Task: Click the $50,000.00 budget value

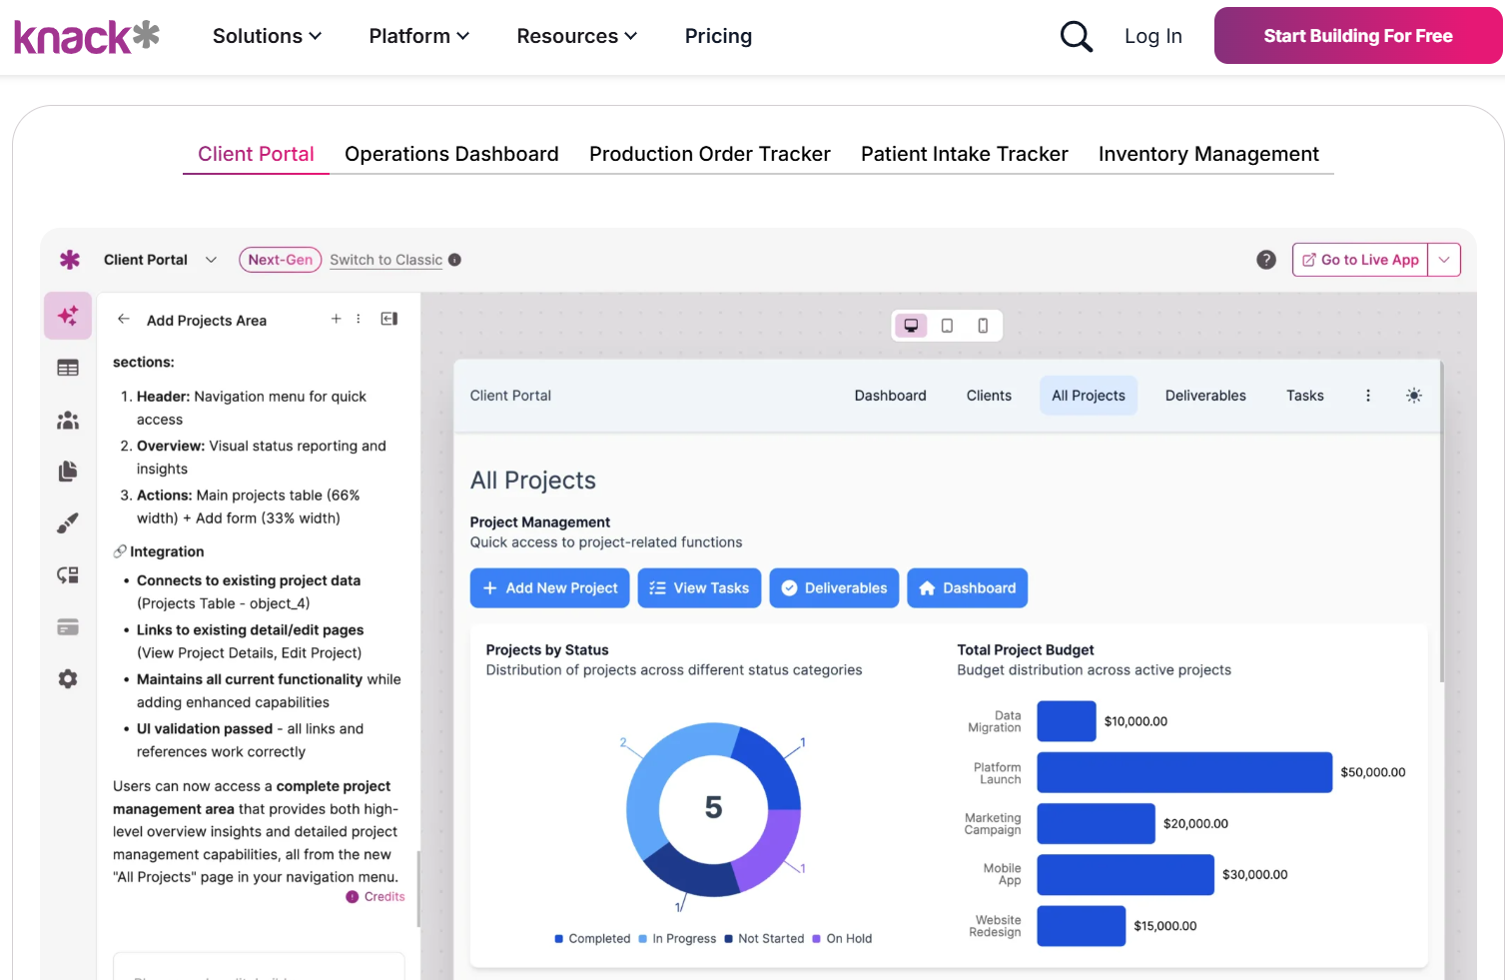Action: pyautogui.click(x=1373, y=772)
